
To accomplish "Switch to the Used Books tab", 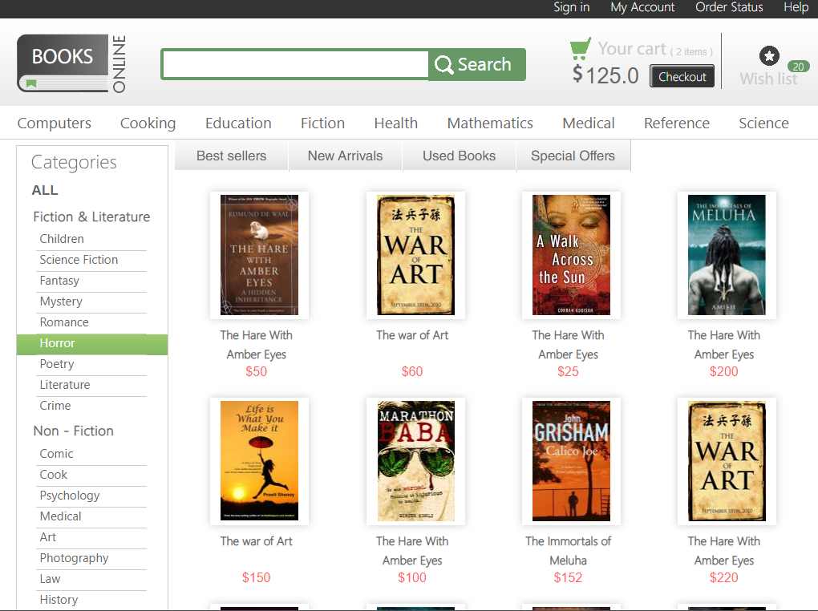I will pos(459,156).
